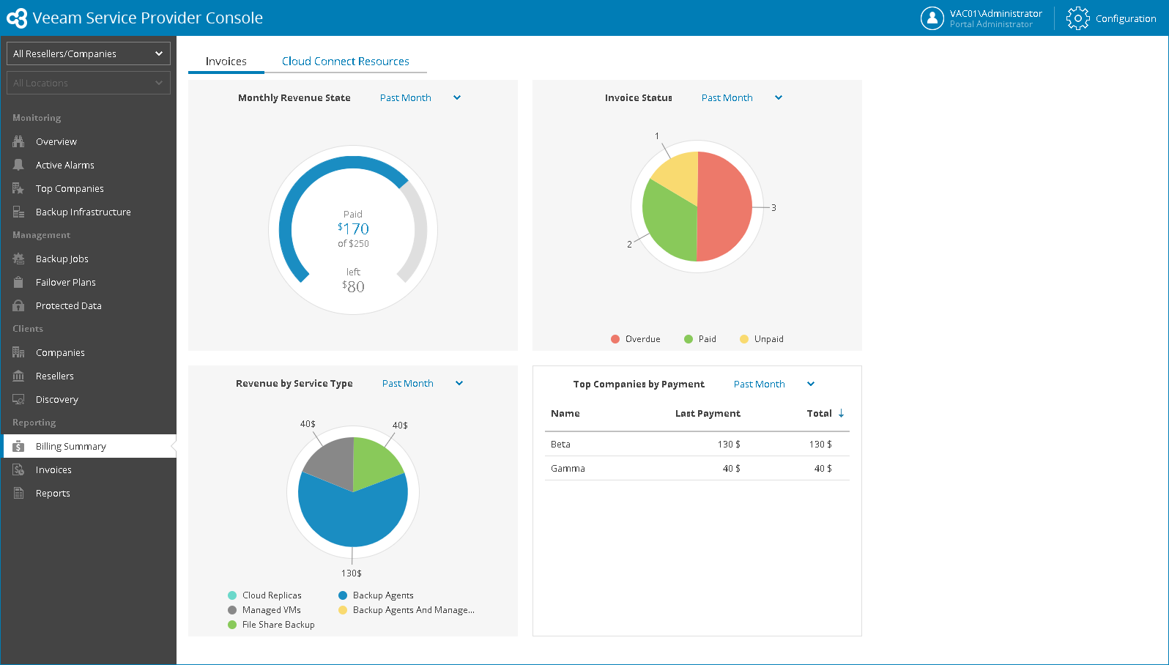Open All Locations dropdown
The image size is (1169, 665).
coord(89,83)
